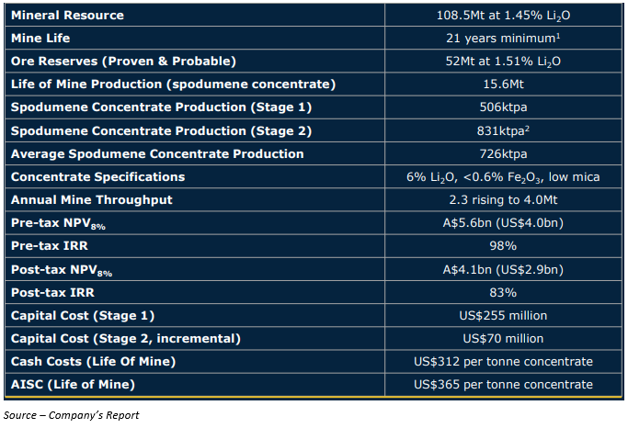
Task: Click the Mineral Resource row label
Action: (67, 16)
